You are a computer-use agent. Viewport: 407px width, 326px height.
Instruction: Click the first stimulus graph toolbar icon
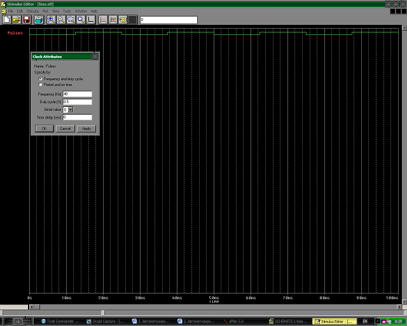tap(104, 20)
